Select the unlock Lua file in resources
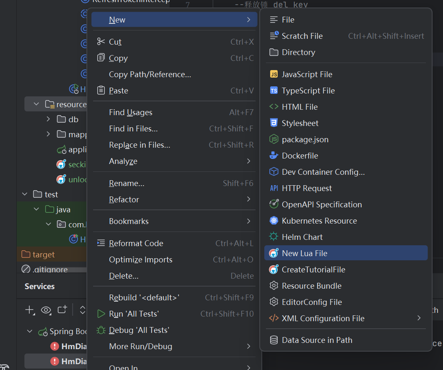The width and height of the screenshot is (443, 370). coord(77,179)
